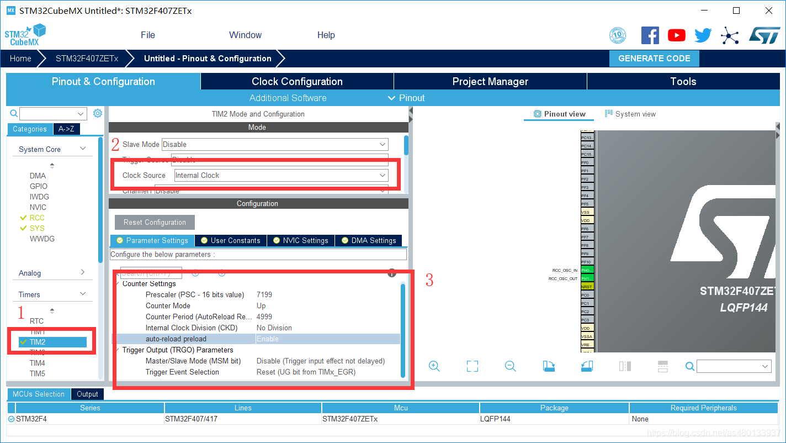
Task: Select the Categories tab
Action: point(30,129)
